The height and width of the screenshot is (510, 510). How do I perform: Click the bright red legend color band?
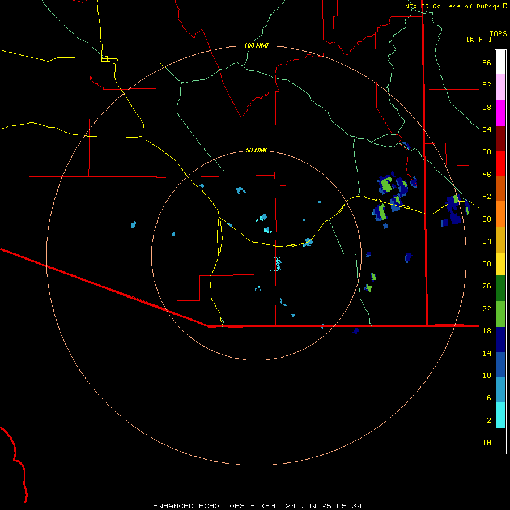[x=500, y=163]
